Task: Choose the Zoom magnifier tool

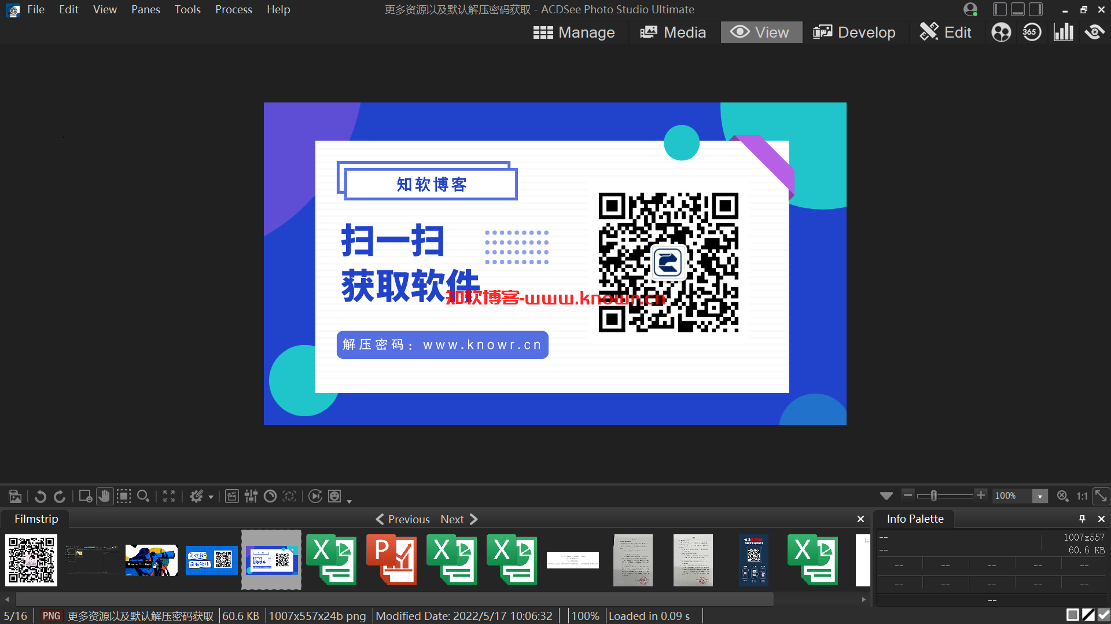Action: pos(144,496)
